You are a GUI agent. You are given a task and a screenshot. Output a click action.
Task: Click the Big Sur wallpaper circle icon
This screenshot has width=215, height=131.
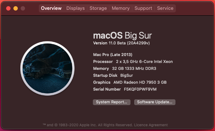point(47,68)
